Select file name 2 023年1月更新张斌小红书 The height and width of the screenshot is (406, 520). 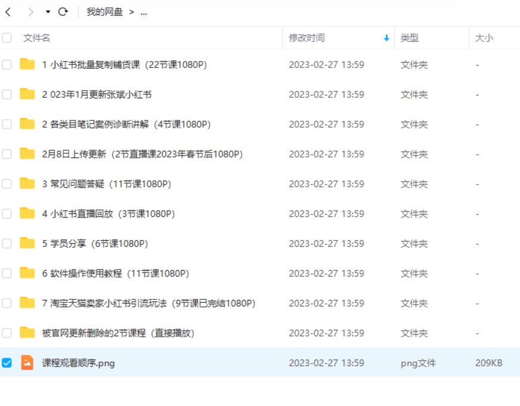click(x=97, y=94)
